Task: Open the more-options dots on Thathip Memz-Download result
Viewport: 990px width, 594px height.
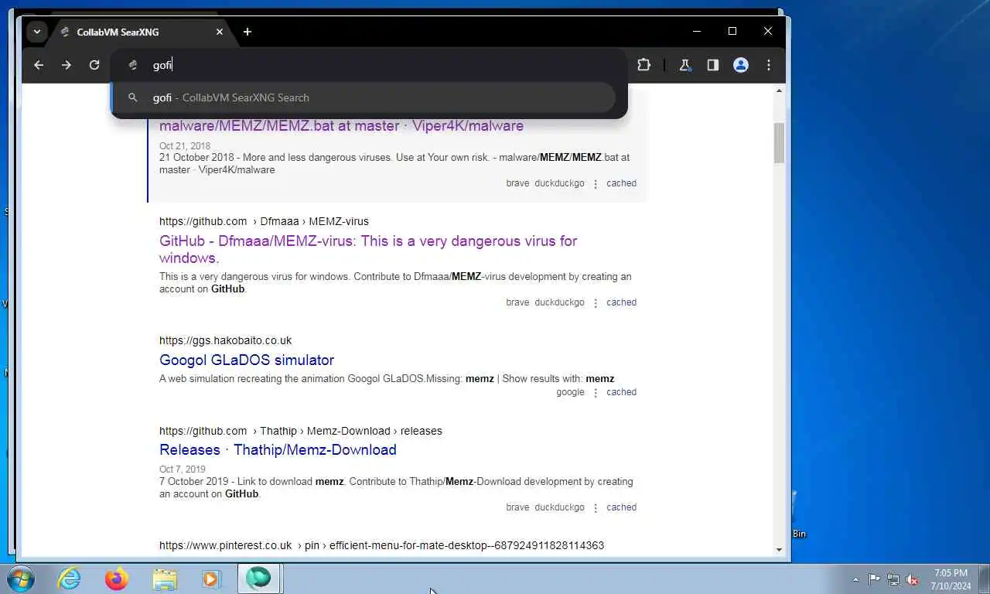Action: click(x=596, y=508)
